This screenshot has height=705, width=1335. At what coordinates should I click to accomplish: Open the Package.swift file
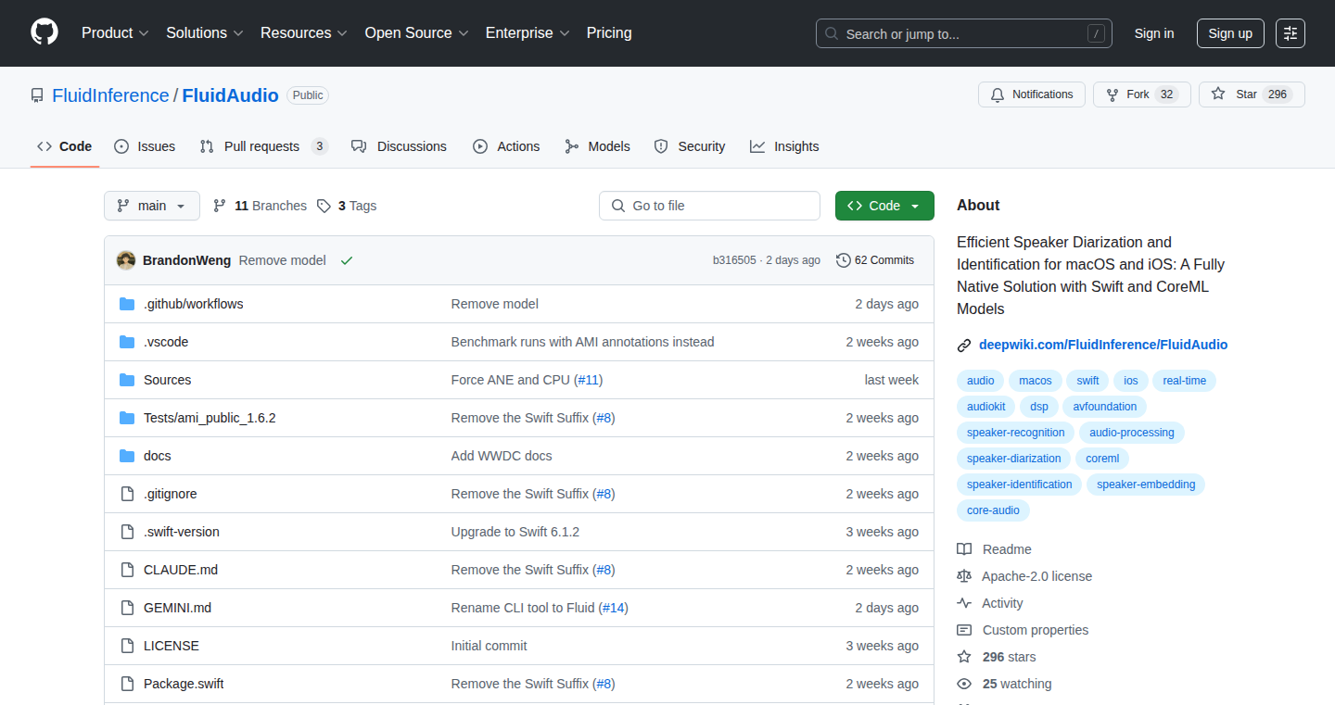pos(184,684)
